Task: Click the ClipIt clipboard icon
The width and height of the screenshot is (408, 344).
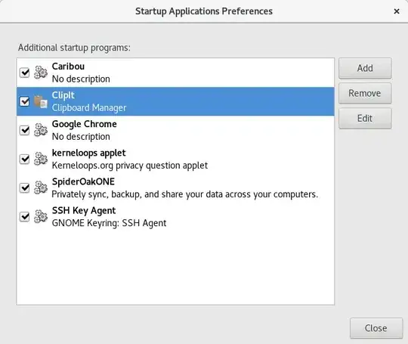Action: coord(41,101)
